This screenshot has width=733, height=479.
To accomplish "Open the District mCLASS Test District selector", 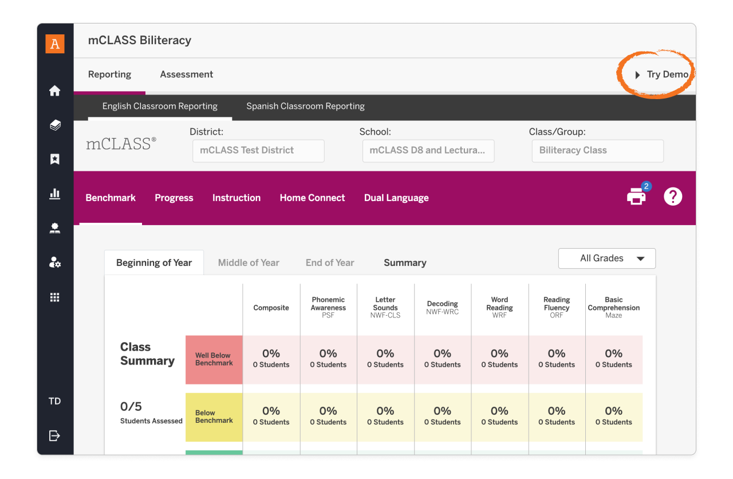I will [x=258, y=151].
